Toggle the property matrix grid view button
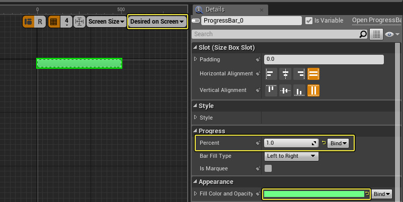 (x=376, y=34)
